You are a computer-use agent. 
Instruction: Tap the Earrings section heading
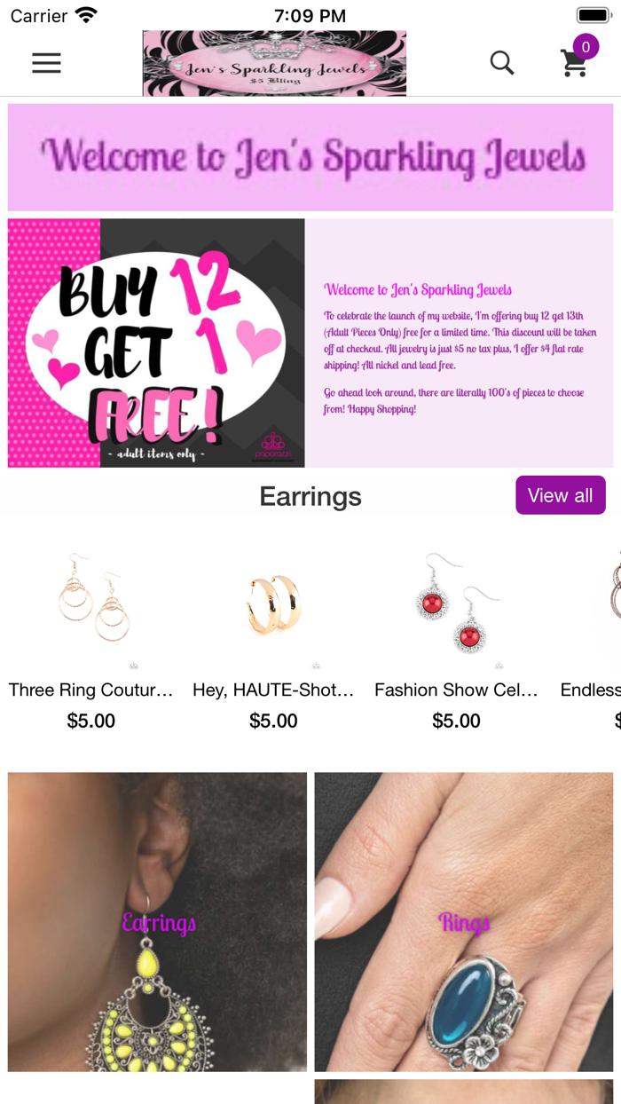[310, 496]
